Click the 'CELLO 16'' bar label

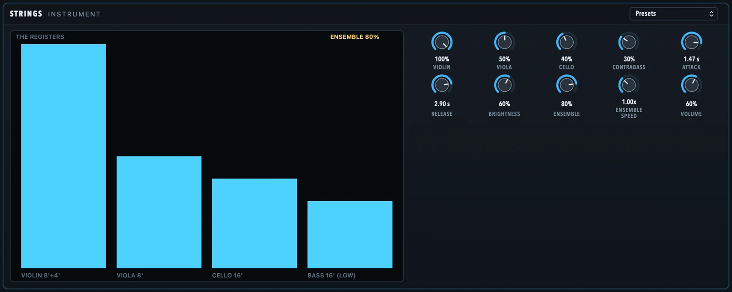point(227,276)
